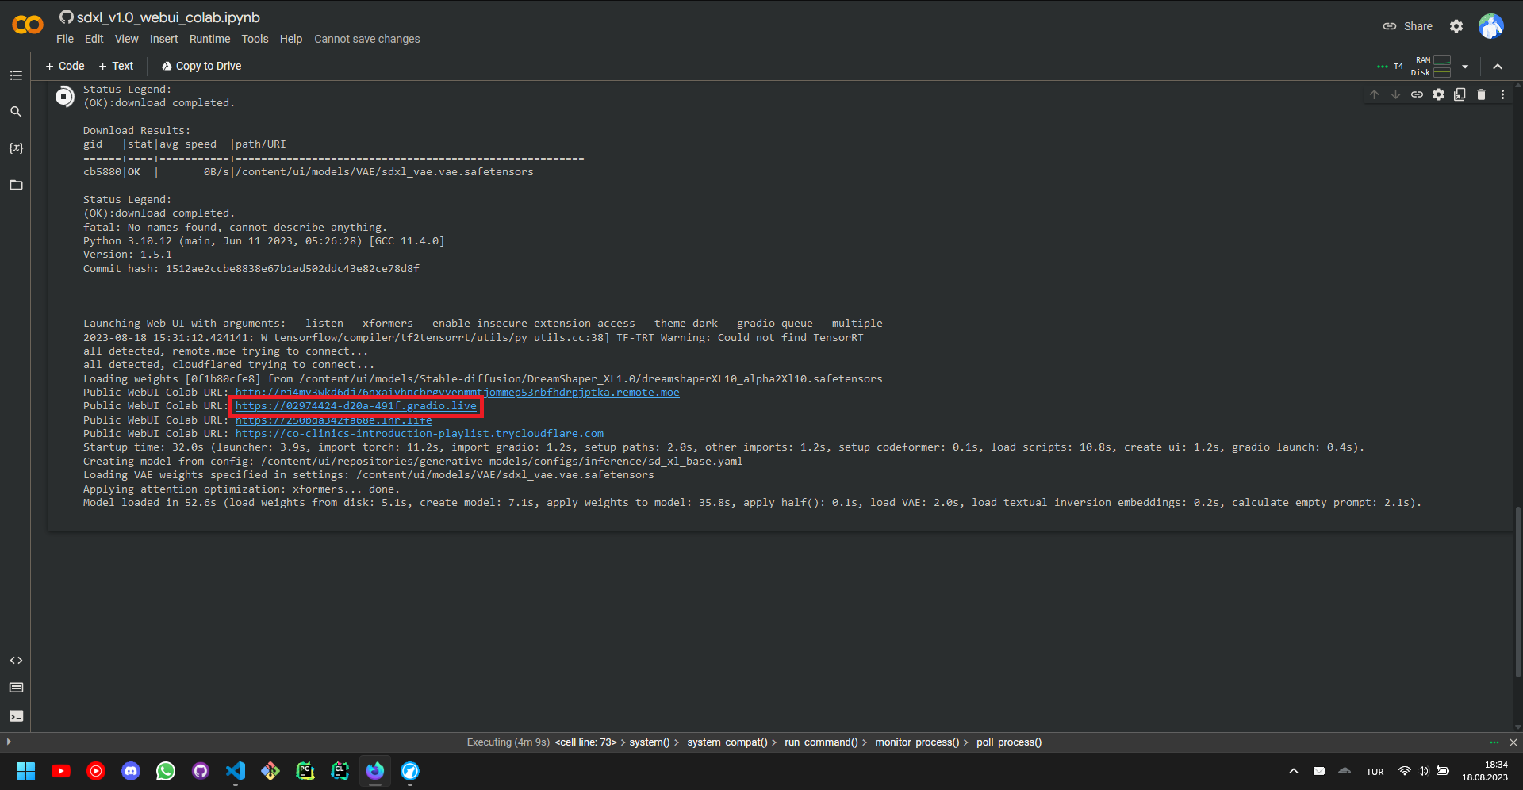Open the find and replace search panel
The height and width of the screenshot is (790, 1523).
[x=16, y=112]
